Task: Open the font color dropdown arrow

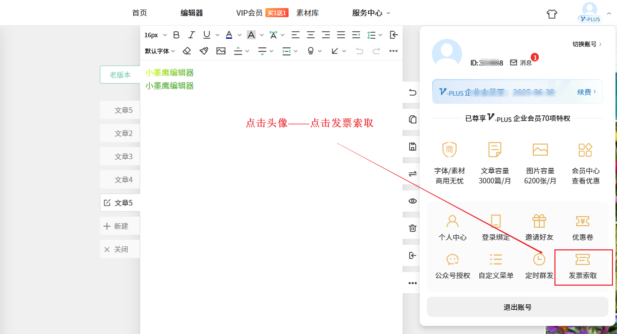Action: tap(239, 35)
